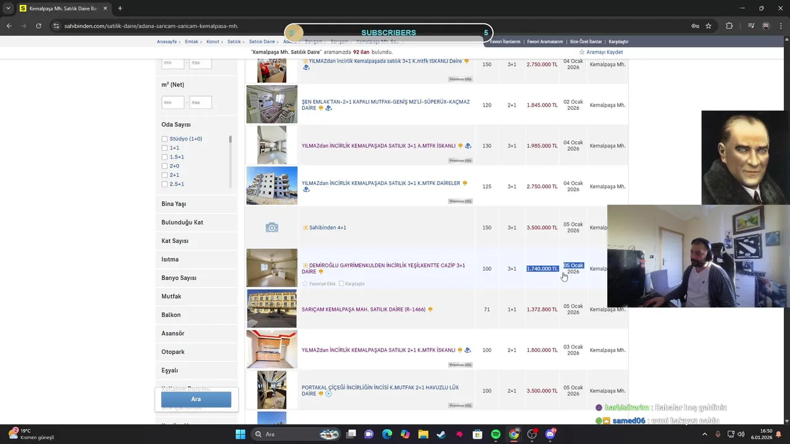Expand the Balkon filter
Screen dimensions: 790x444
point(196,315)
